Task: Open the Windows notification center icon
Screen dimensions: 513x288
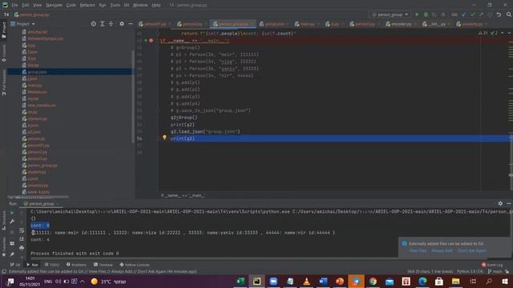Action: [10, 282]
